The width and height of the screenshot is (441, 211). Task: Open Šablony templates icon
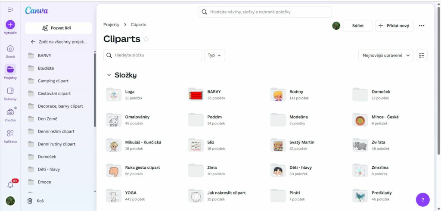tap(10, 91)
